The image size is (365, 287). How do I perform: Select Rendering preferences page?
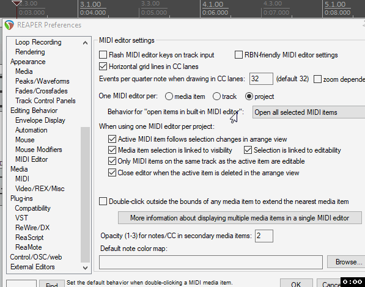click(30, 52)
